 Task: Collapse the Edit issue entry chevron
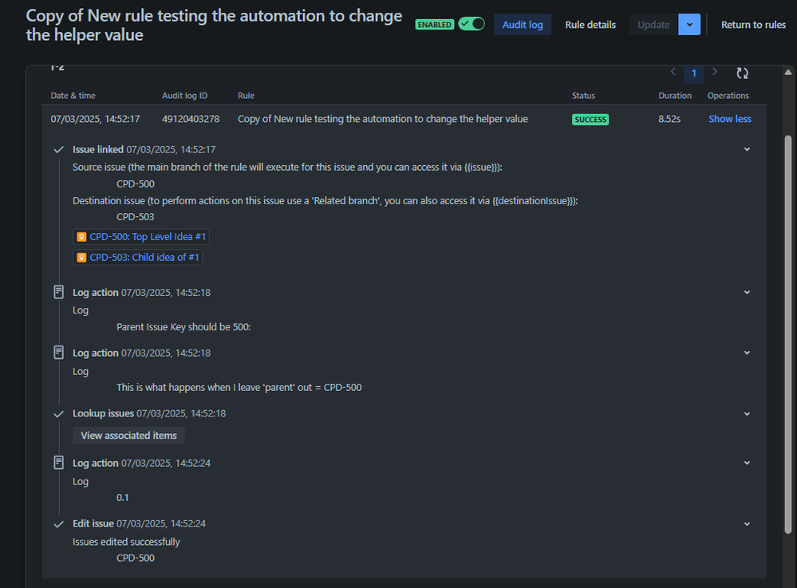click(x=747, y=523)
